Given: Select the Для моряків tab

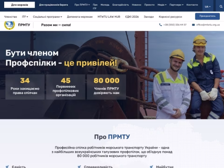Looking at the screenshot, I should [20, 5].
